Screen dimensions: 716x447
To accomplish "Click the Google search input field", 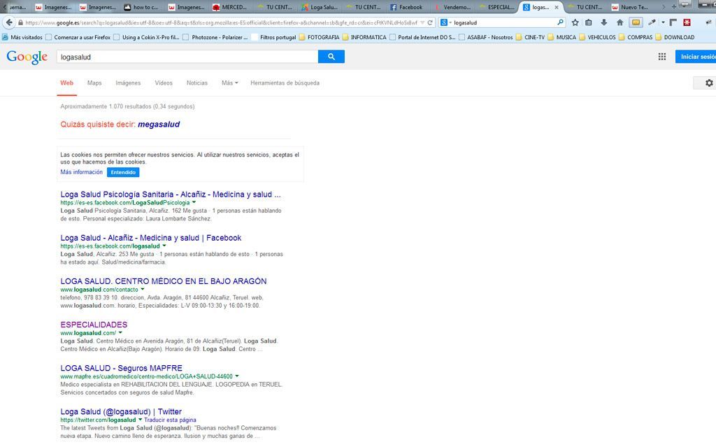I will [187, 57].
